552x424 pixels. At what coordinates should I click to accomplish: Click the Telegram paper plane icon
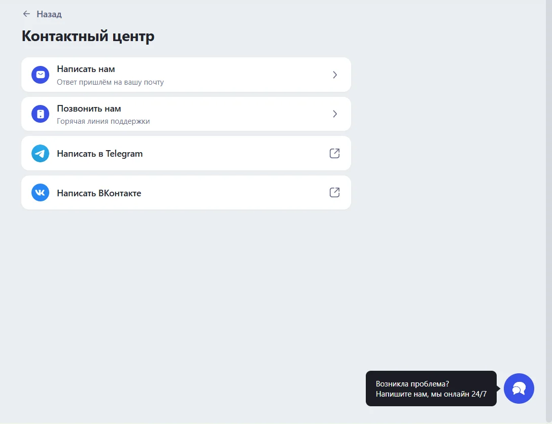41,153
